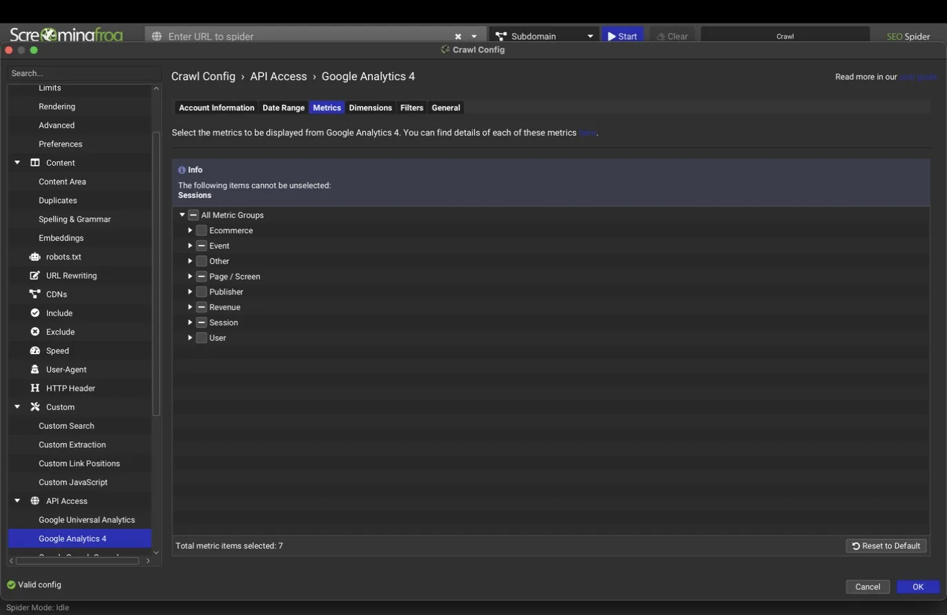
Task: Expand the Event metric group
Action: coord(190,246)
